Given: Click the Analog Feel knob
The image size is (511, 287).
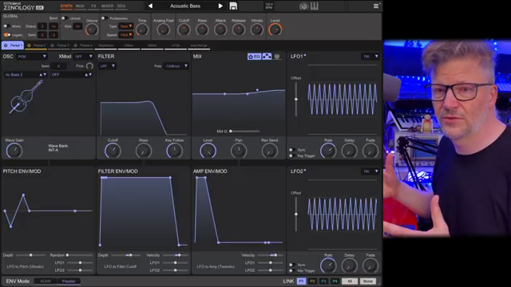Looking at the screenshot, I should coord(163,29).
